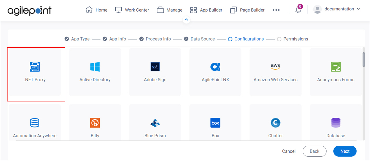Go to Work Center
370x161 pixels.
(x=132, y=10)
